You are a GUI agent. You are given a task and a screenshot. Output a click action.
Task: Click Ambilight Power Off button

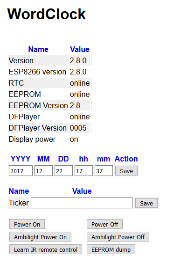coord(118,237)
